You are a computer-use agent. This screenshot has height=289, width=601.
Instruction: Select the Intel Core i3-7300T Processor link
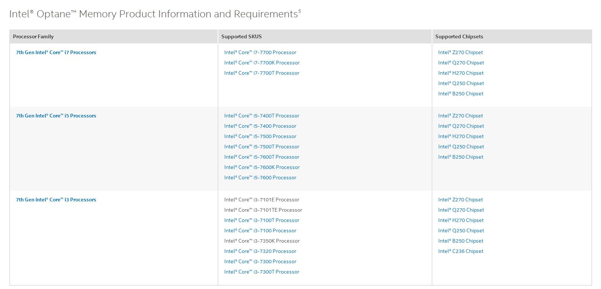coord(262,272)
